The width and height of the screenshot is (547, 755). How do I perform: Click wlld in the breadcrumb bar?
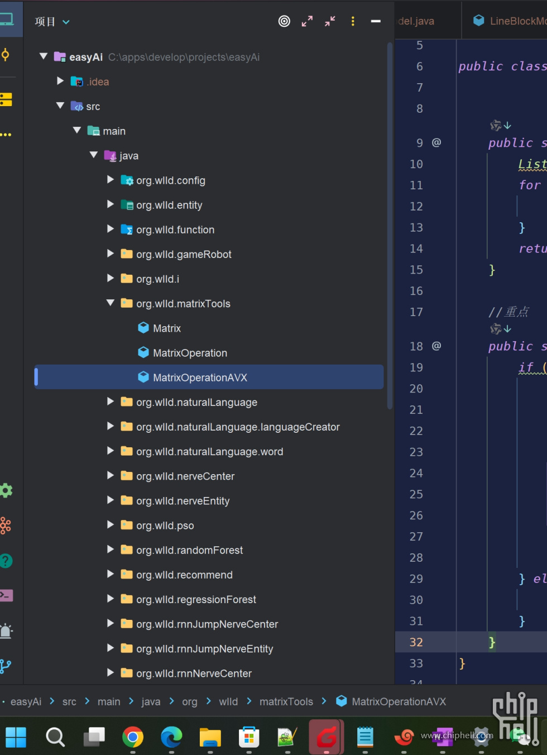click(228, 701)
